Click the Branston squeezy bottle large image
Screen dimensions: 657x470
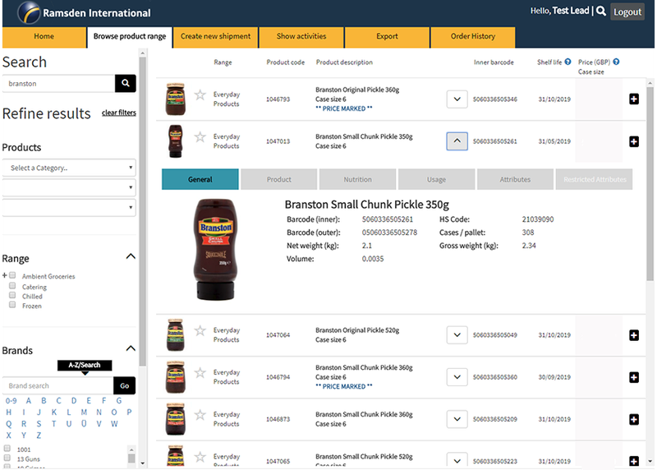click(x=215, y=249)
